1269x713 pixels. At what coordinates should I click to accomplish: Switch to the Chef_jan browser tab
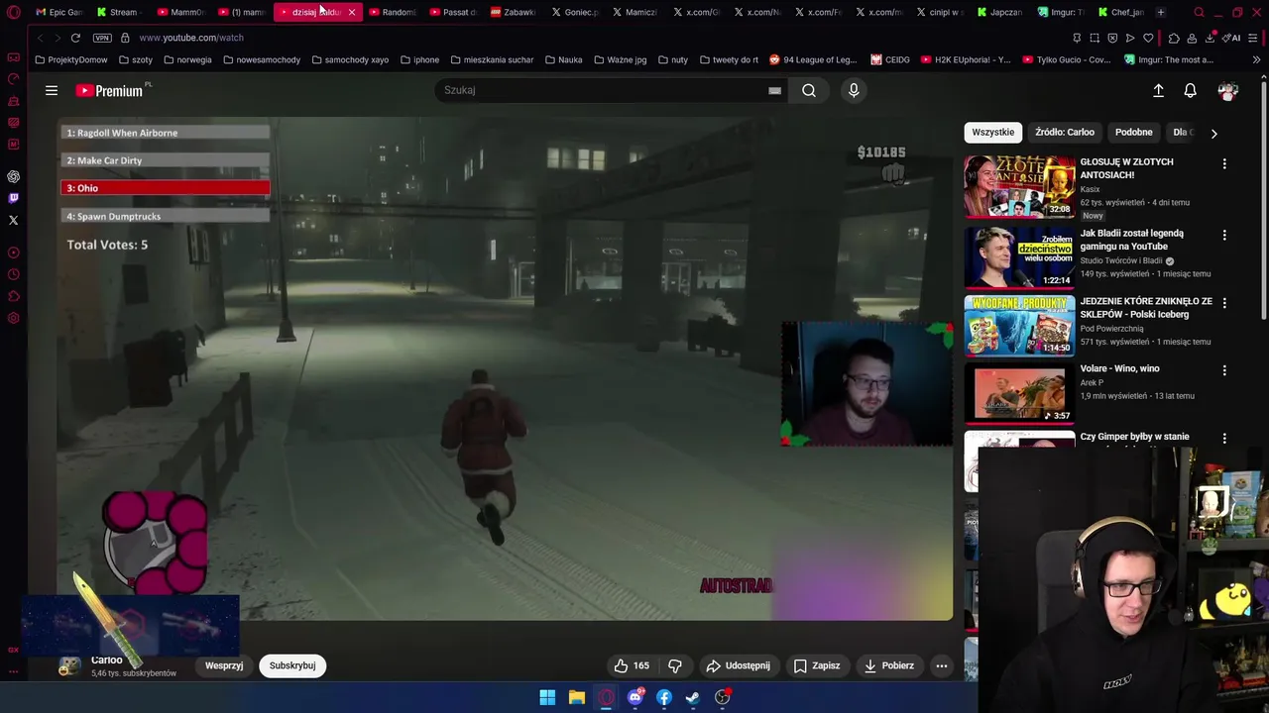[x=1121, y=12]
